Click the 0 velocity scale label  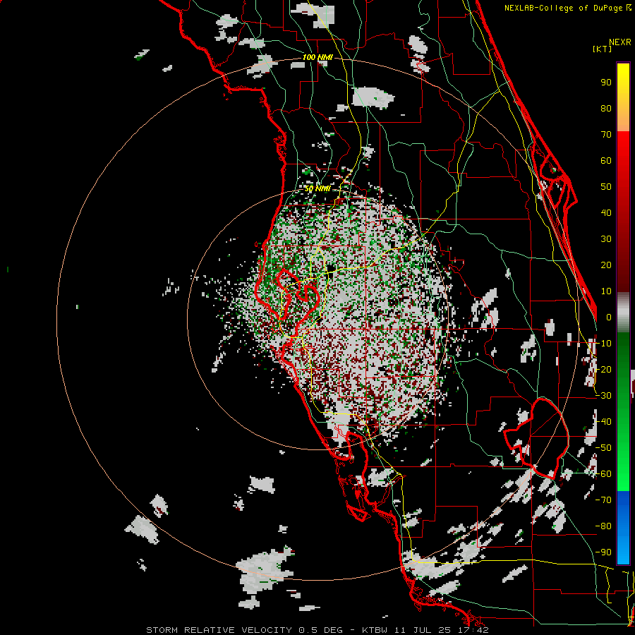(609, 317)
